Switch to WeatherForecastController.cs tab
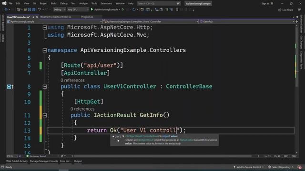This screenshot has height=171, width=305. [56, 17]
